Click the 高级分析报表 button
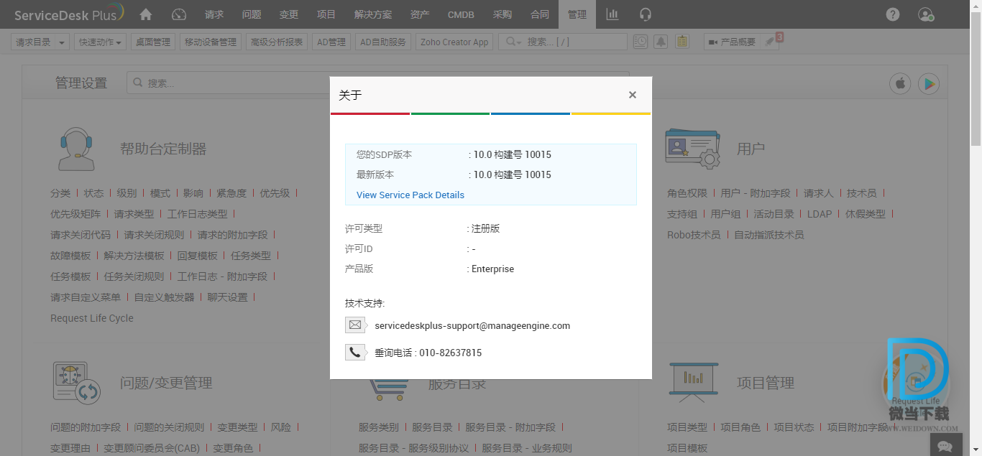The width and height of the screenshot is (982, 456). tap(277, 42)
